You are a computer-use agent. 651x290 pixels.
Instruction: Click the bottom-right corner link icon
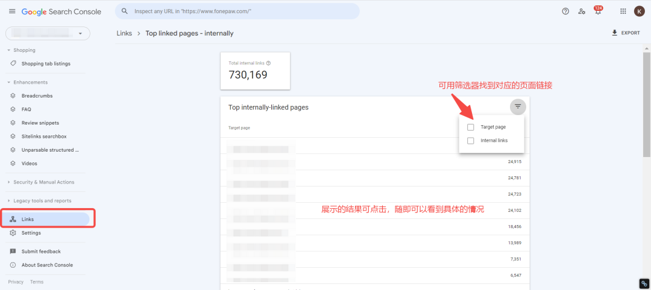644,283
